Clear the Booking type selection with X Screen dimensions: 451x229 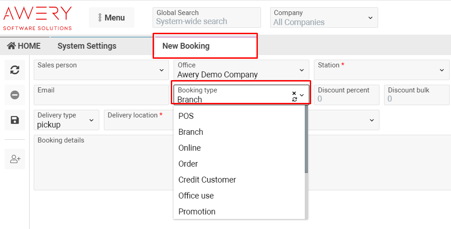(294, 93)
